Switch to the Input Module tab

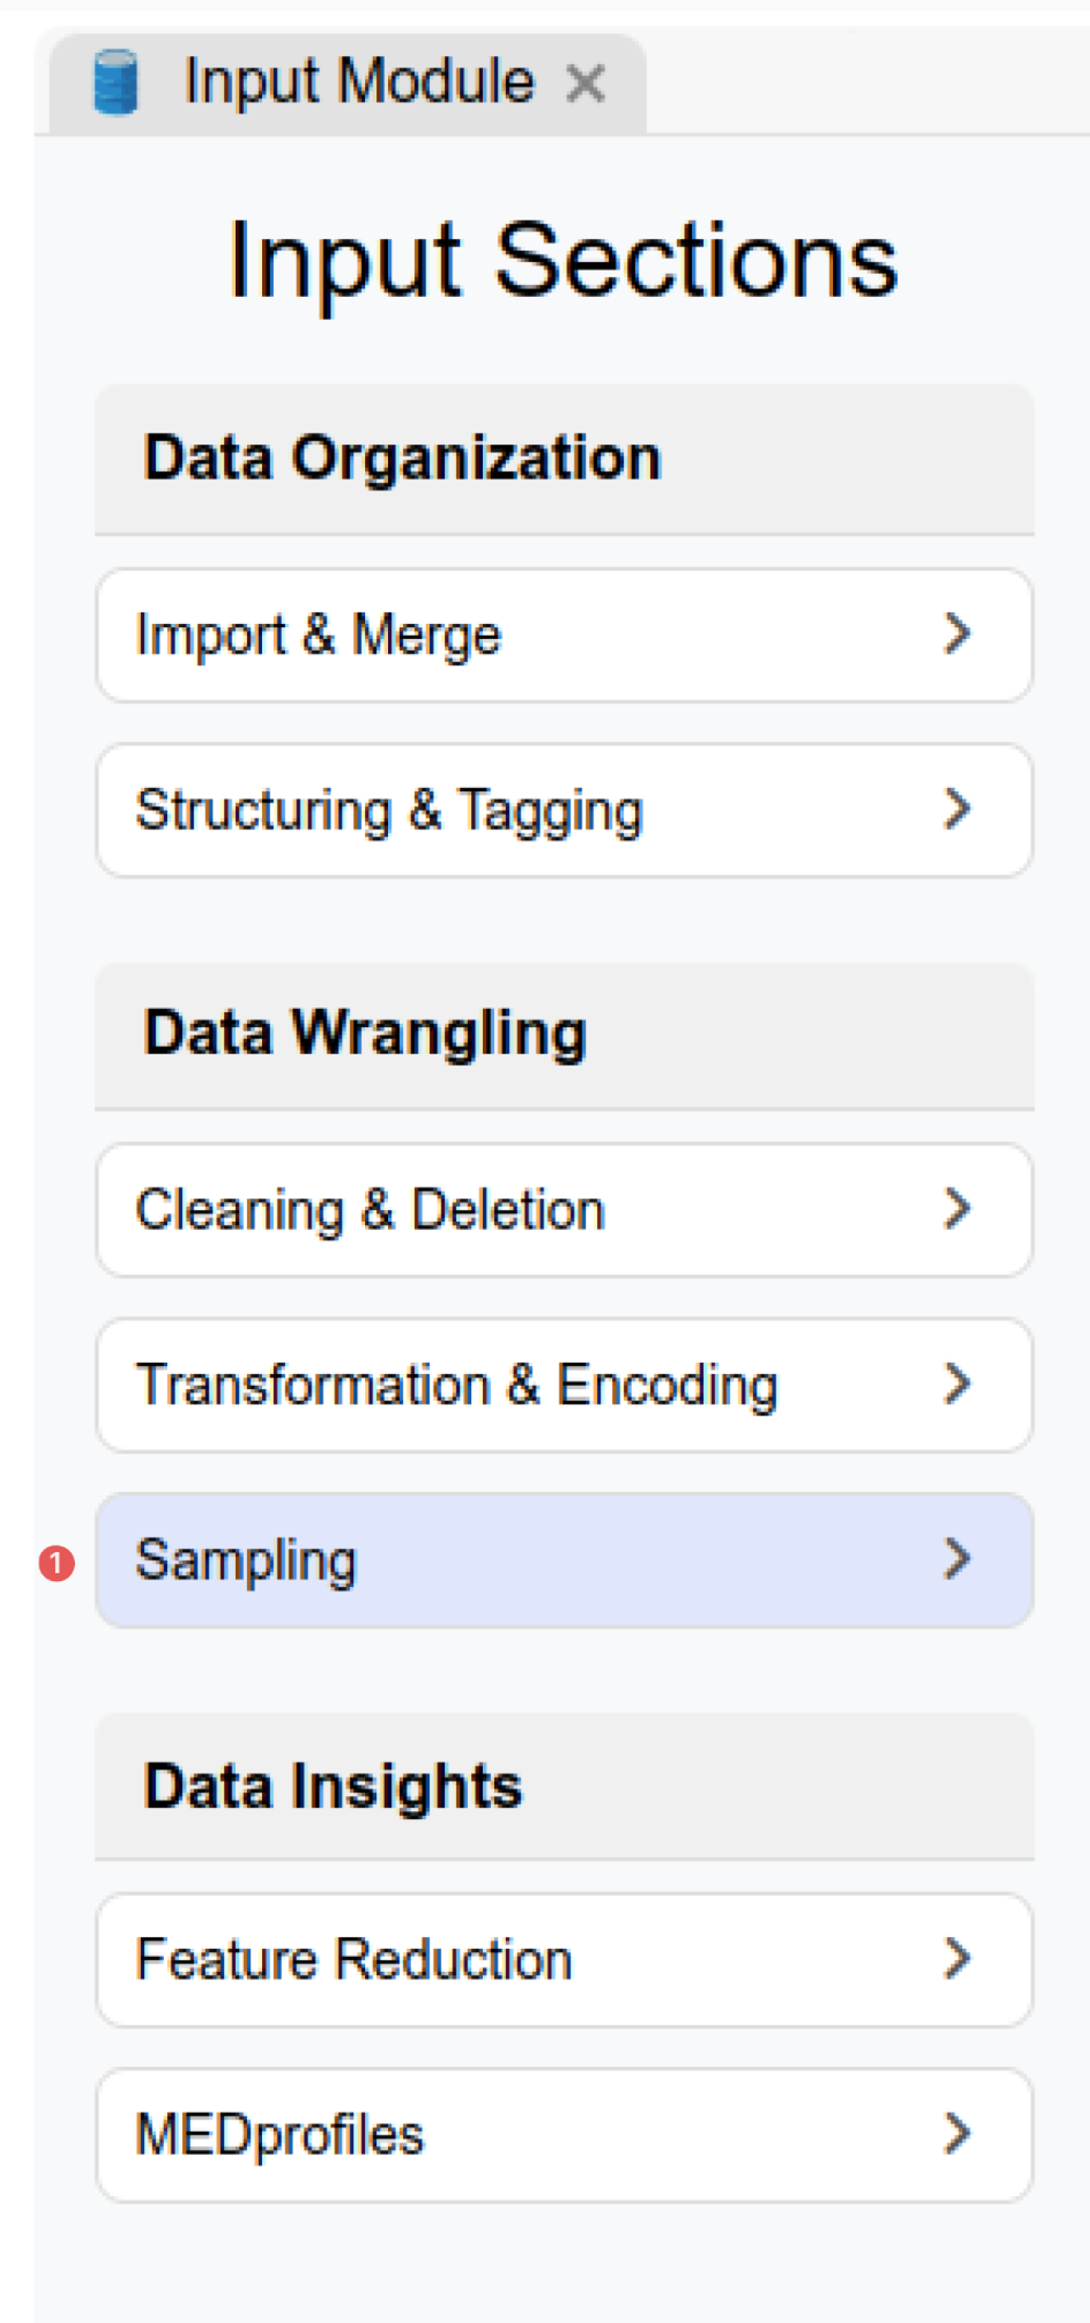(359, 83)
